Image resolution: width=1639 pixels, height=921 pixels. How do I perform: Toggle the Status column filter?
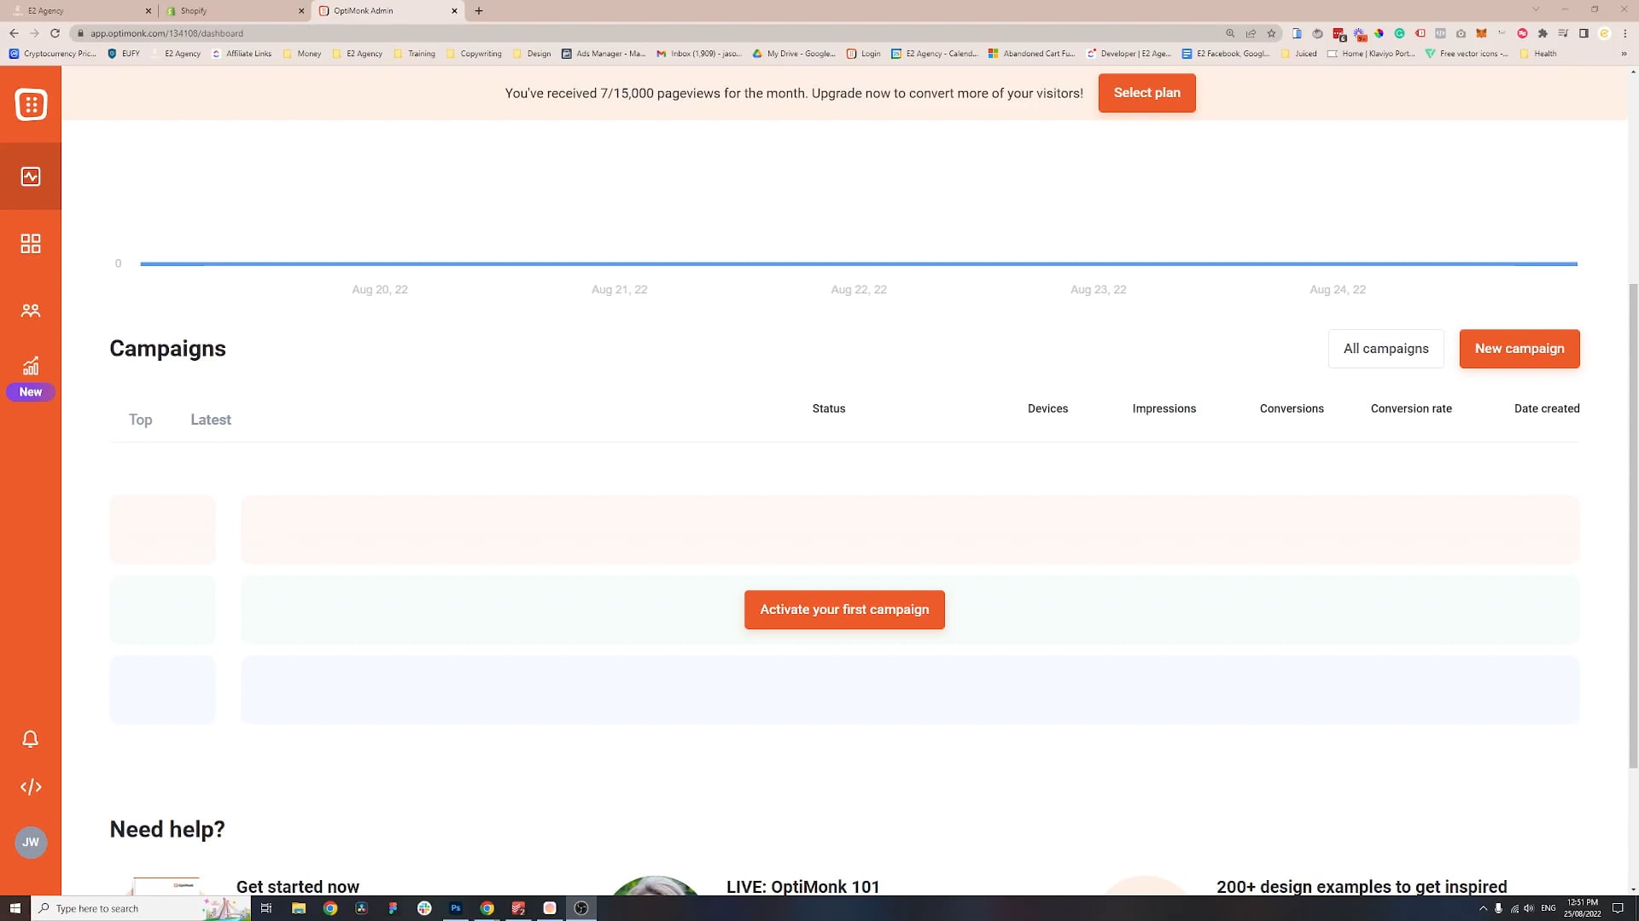831,408
